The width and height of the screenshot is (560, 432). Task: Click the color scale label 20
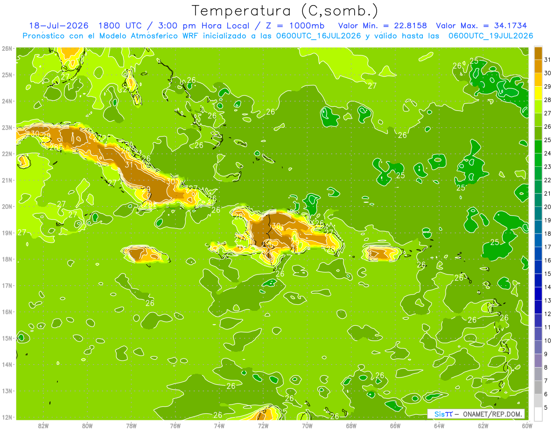coord(548,207)
